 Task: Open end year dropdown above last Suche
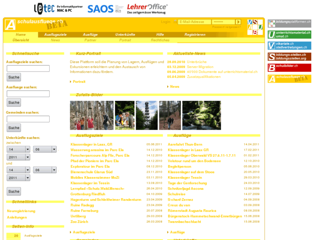click(x=18, y=178)
